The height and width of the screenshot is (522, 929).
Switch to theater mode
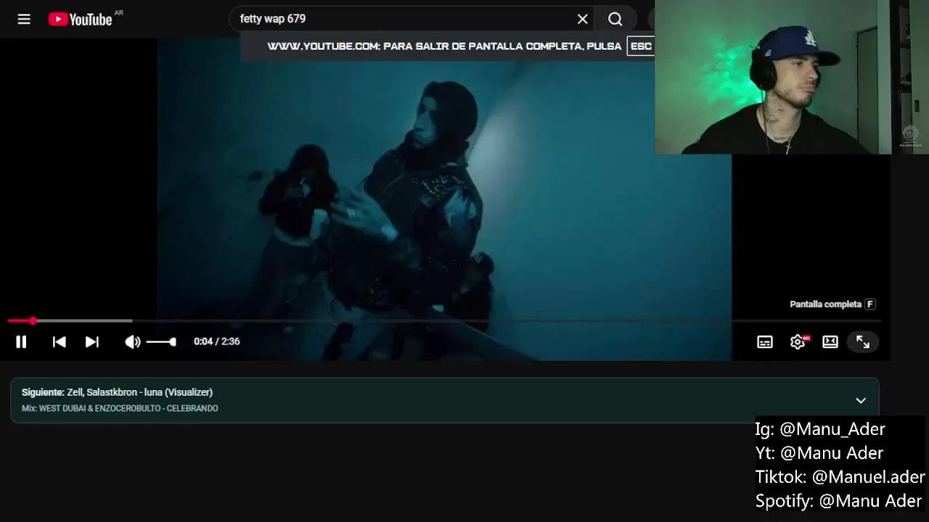click(x=830, y=342)
